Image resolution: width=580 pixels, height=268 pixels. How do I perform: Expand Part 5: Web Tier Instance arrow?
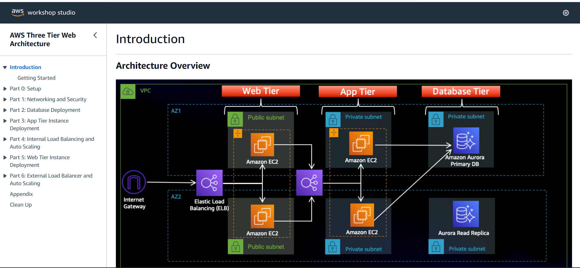[x=5, y=157]
